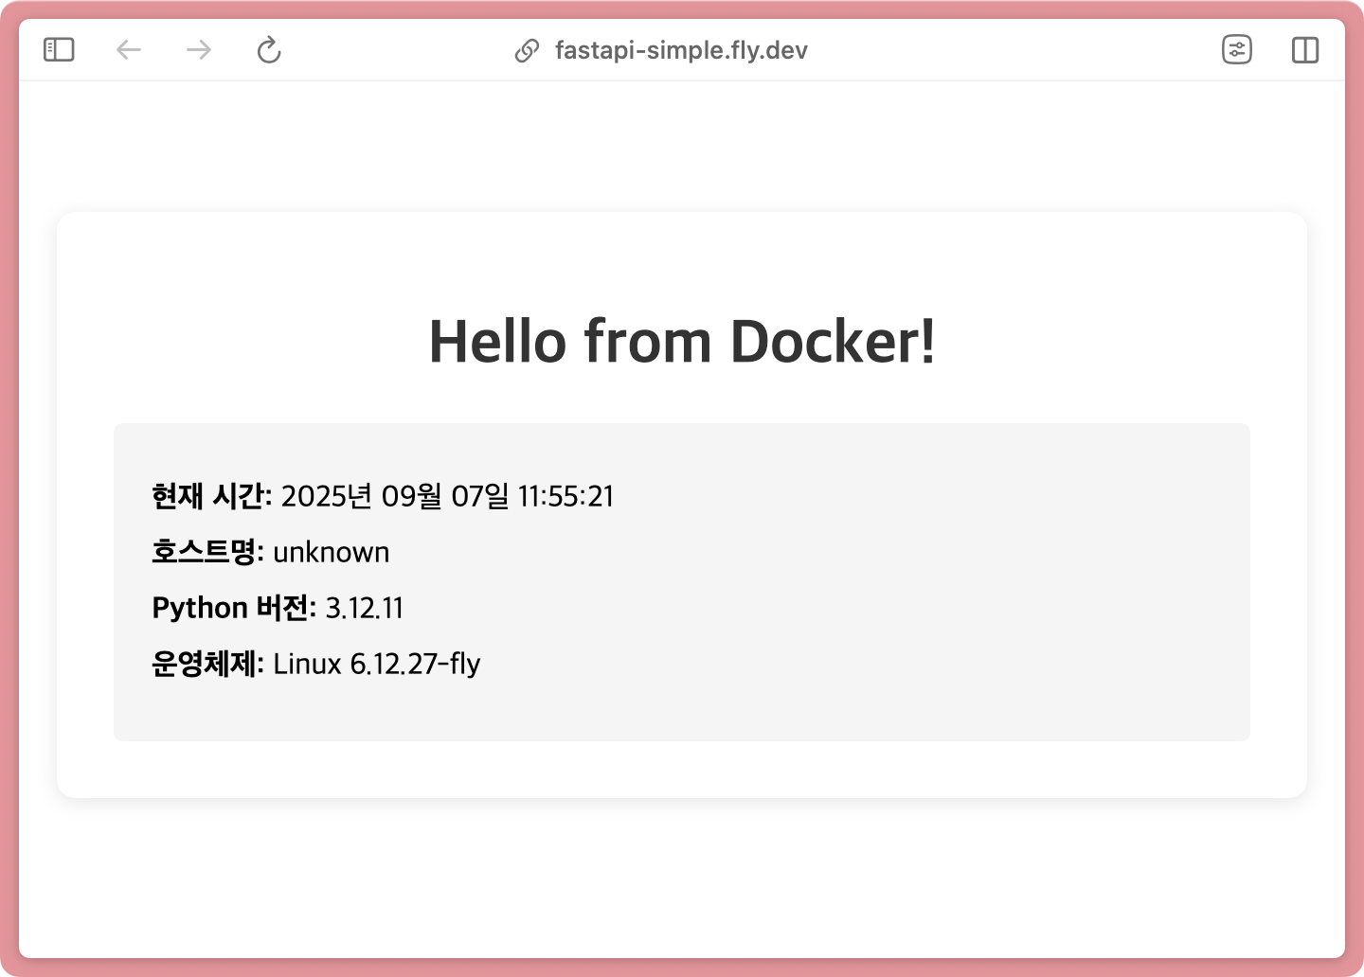Click the OS value "Linux 6.12.27-fly"
This screenshot has width=1364, height=977.
pyautogui.click(x=377, y=664)
